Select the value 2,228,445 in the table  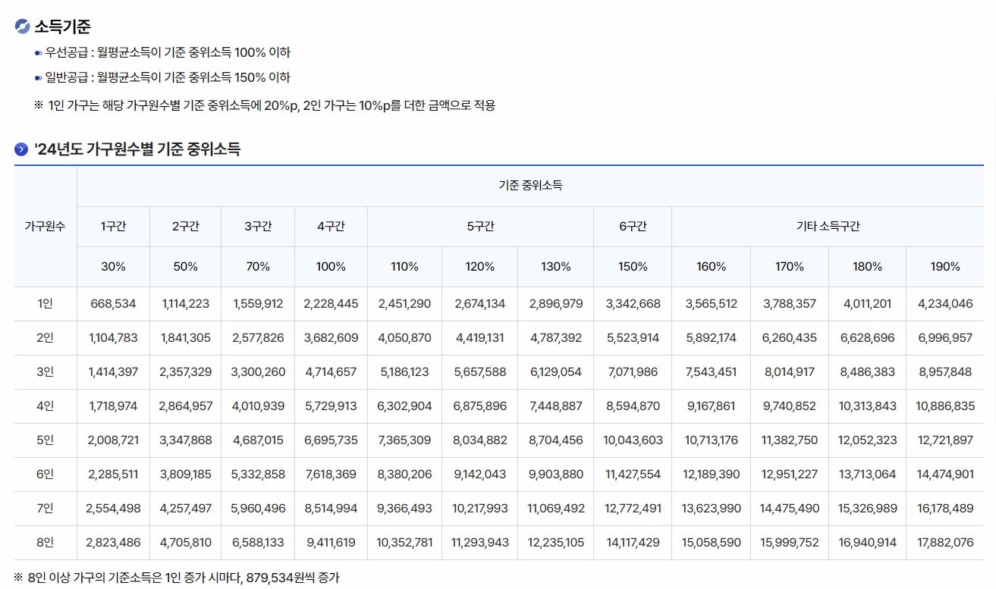(331, 303)
